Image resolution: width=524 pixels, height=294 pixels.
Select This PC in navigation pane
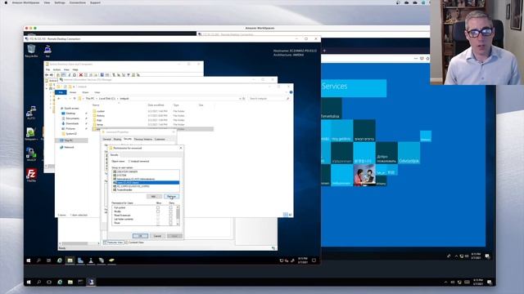(x=72, y=140)
